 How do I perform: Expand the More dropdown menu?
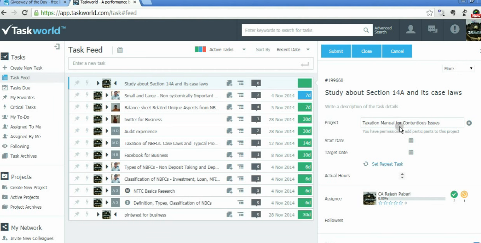pyautogui.click(x=458, y=68)
